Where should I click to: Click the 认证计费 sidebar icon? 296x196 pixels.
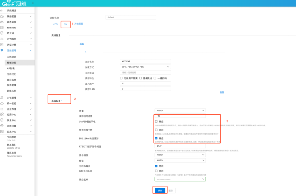tap(2, 45)
